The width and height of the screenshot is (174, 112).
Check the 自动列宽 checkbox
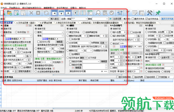pyautogui.click(x=133, y=77)
